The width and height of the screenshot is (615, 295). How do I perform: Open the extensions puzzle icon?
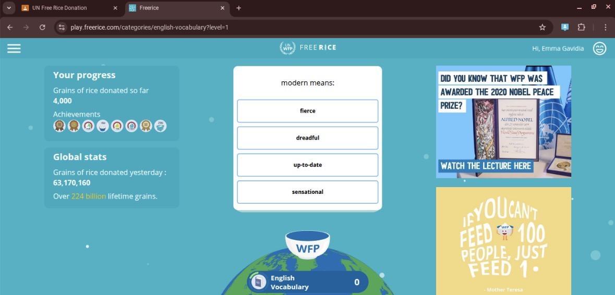(x=581, y=27)
